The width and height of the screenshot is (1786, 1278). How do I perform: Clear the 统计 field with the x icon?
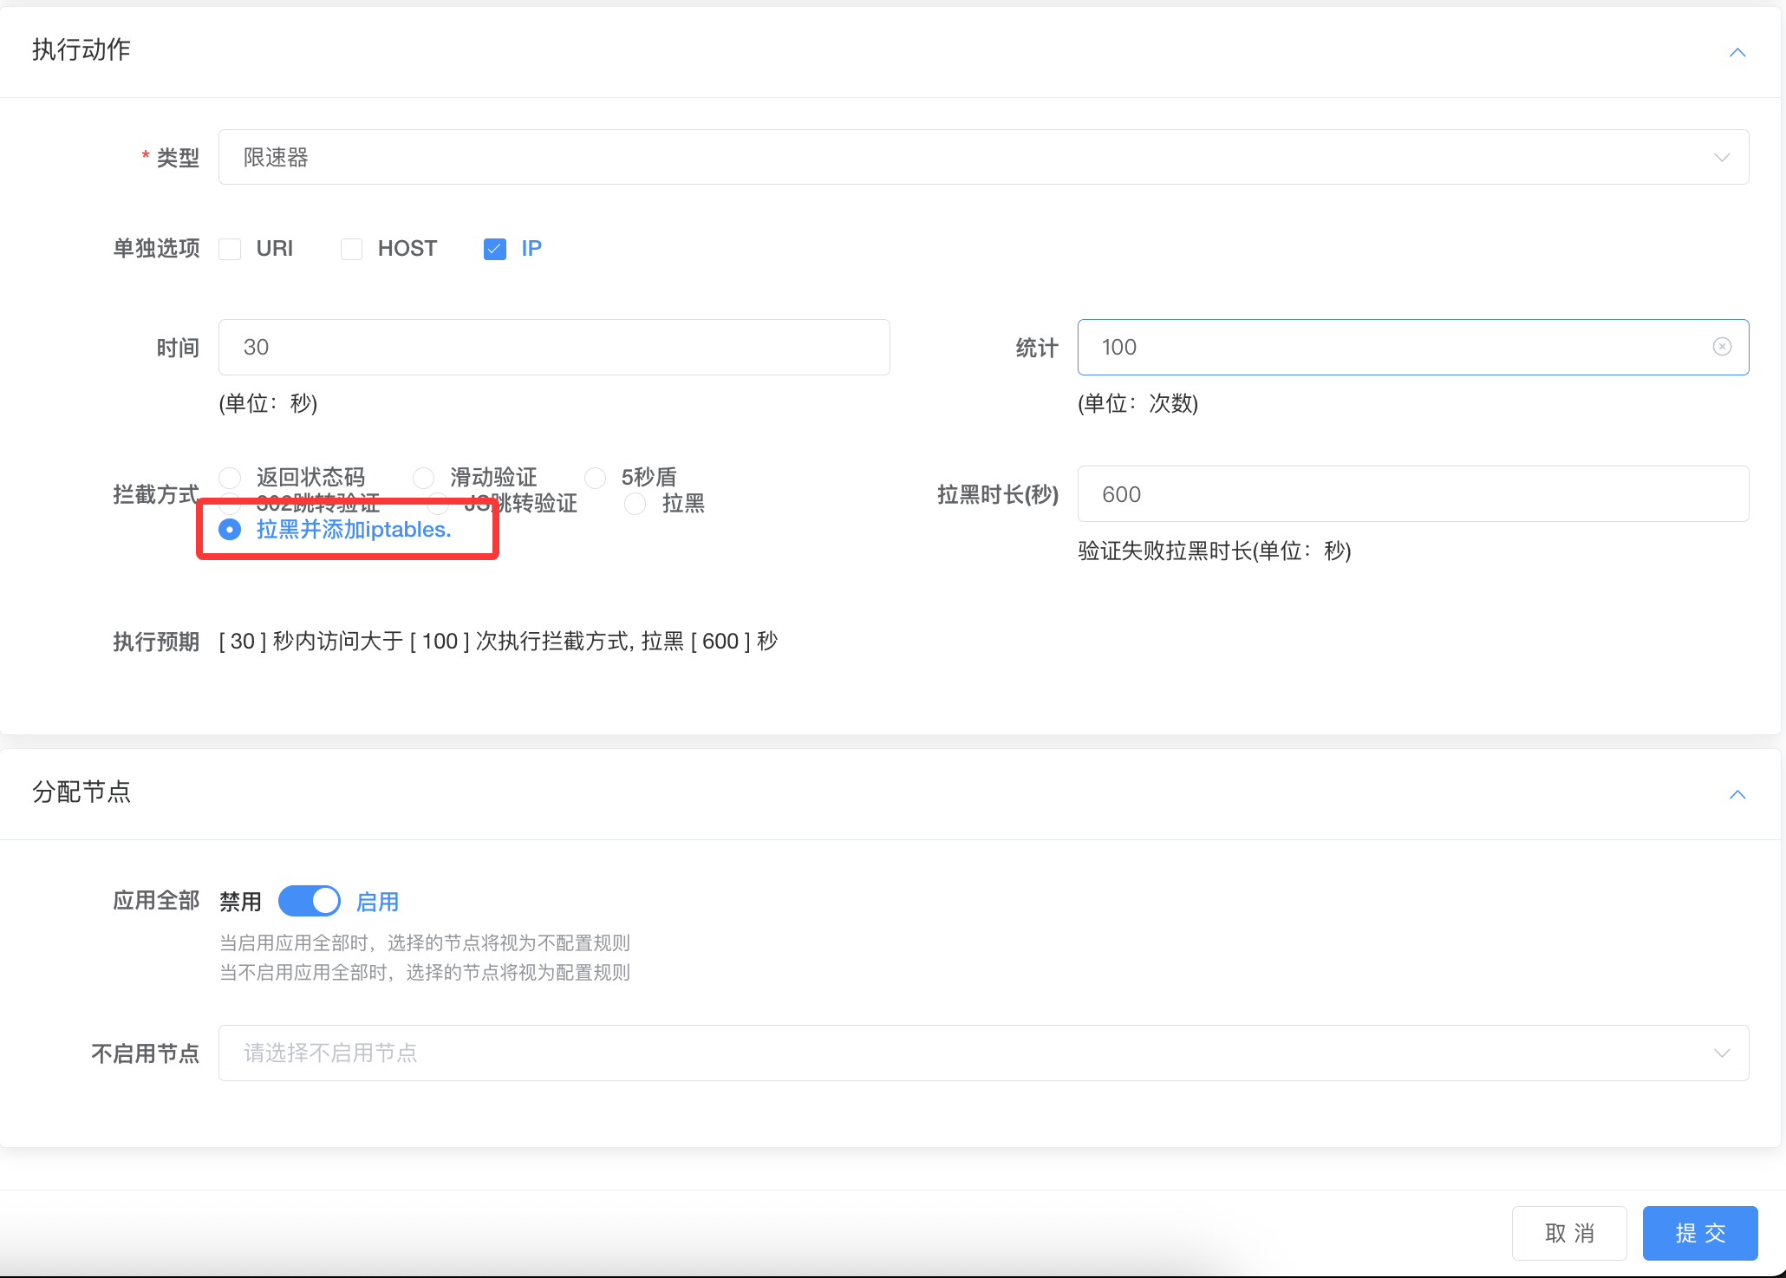[1723, 347]
